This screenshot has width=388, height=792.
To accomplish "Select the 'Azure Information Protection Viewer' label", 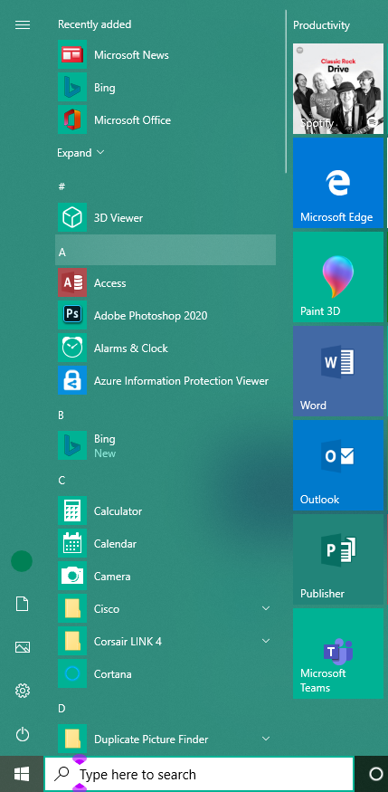I will point(181,381).
